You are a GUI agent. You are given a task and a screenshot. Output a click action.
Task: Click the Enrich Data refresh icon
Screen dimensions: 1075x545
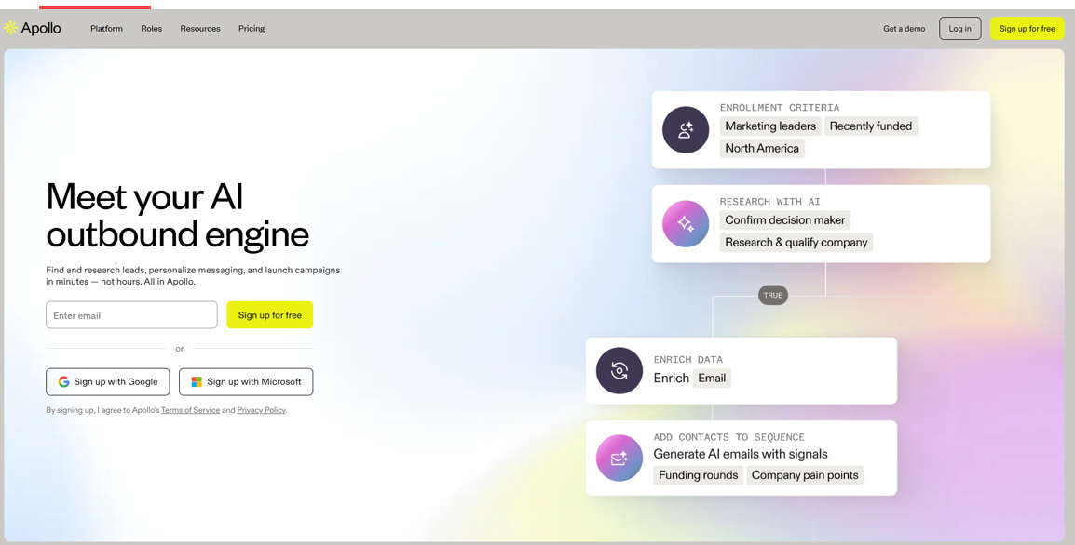[619, 370]
